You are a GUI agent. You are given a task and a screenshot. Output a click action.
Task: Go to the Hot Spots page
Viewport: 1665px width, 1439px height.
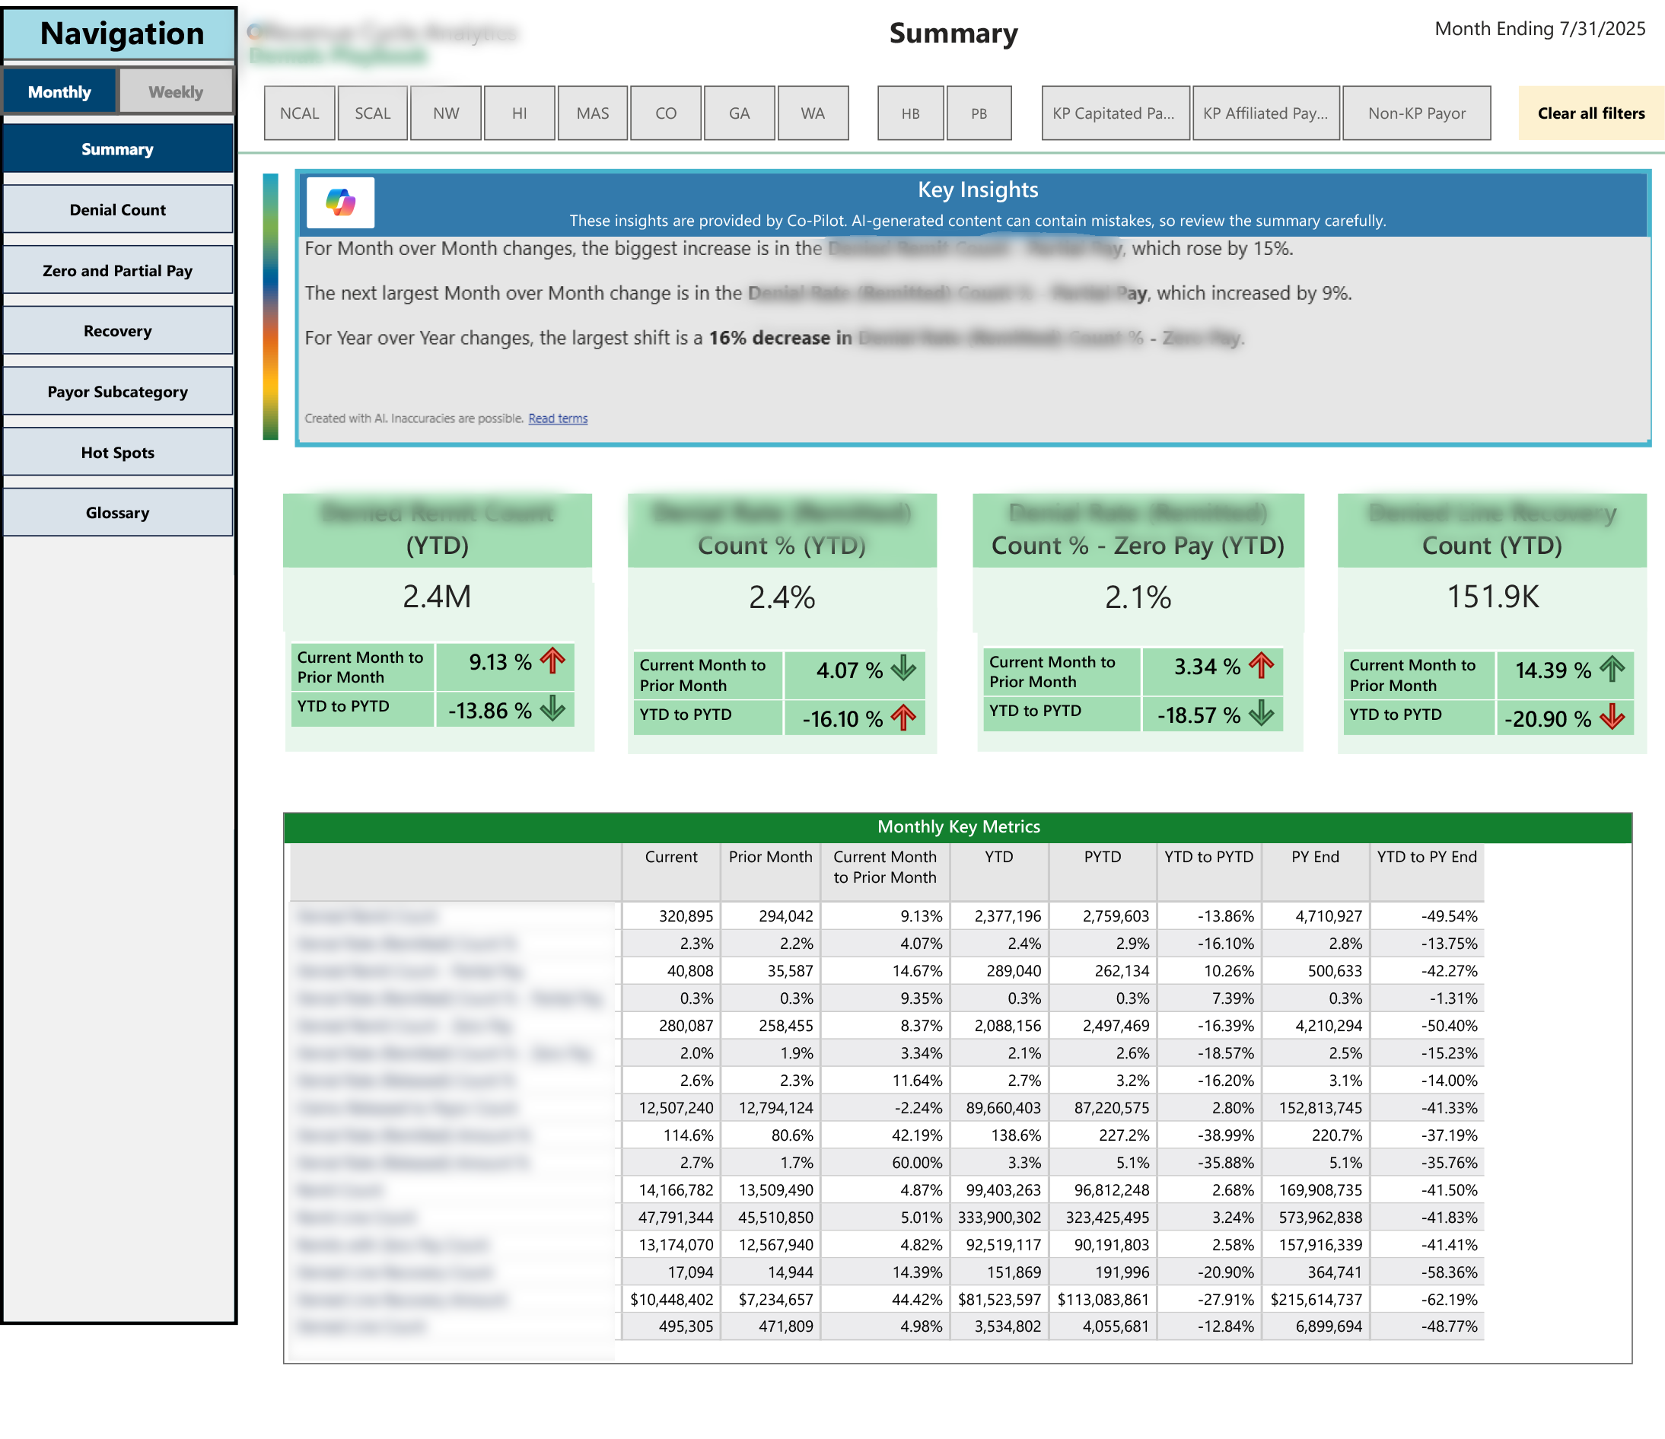click(x=117, y=452)
